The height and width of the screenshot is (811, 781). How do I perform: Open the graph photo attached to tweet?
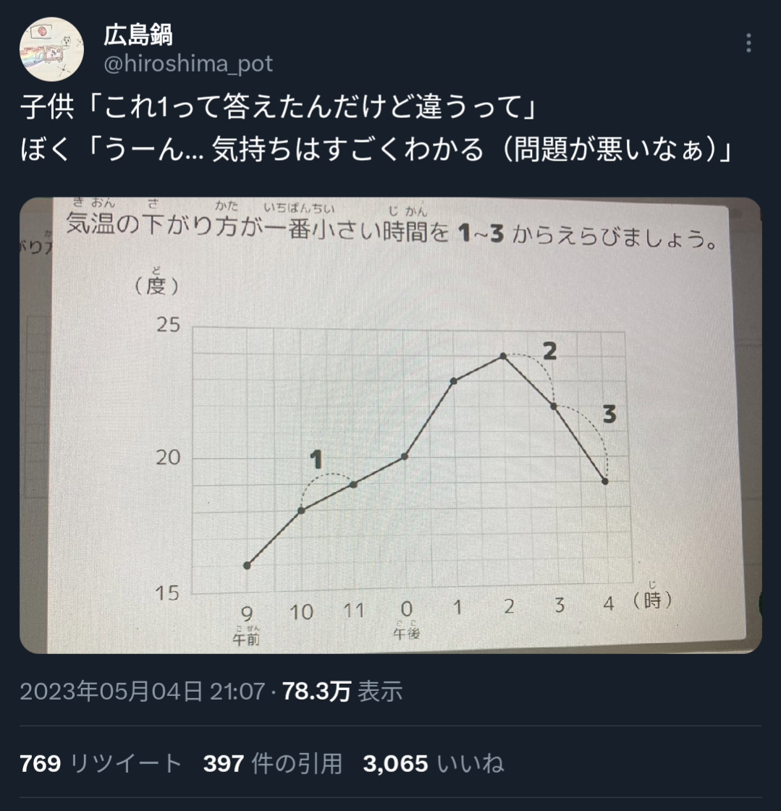click(390, 425)
